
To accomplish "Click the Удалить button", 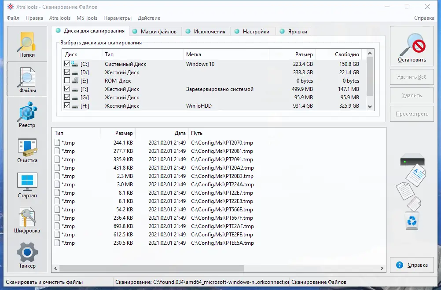I will (x=412, y=95).
